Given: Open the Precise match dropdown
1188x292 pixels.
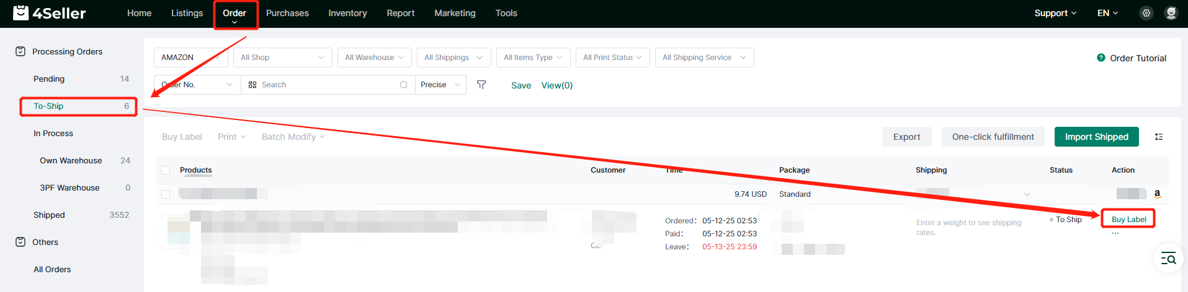Looking at the screenshot, I should tap(441, 85).
